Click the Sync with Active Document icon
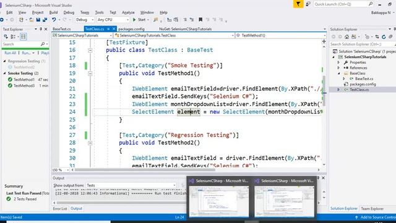The width and height of the screenshot is (396, 223). click(377, 37)
